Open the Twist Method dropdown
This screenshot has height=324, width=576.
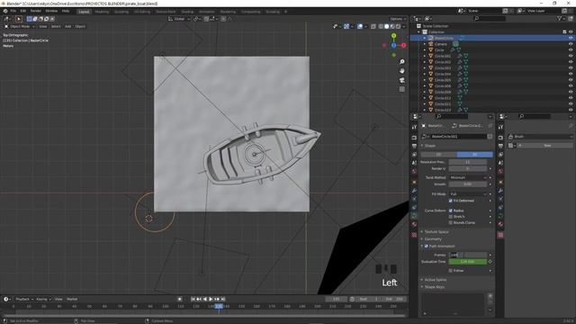pos(468,177)
